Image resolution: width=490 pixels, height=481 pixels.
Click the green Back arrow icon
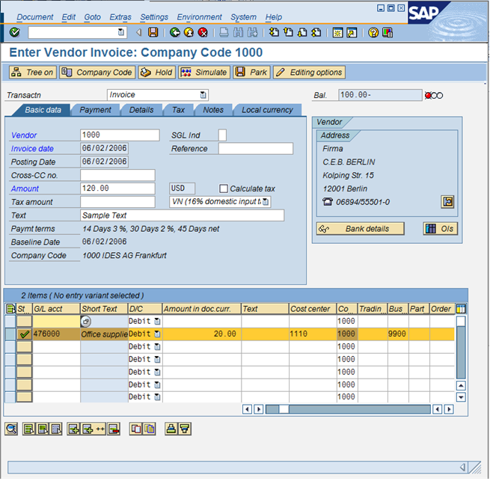(174, 33)
